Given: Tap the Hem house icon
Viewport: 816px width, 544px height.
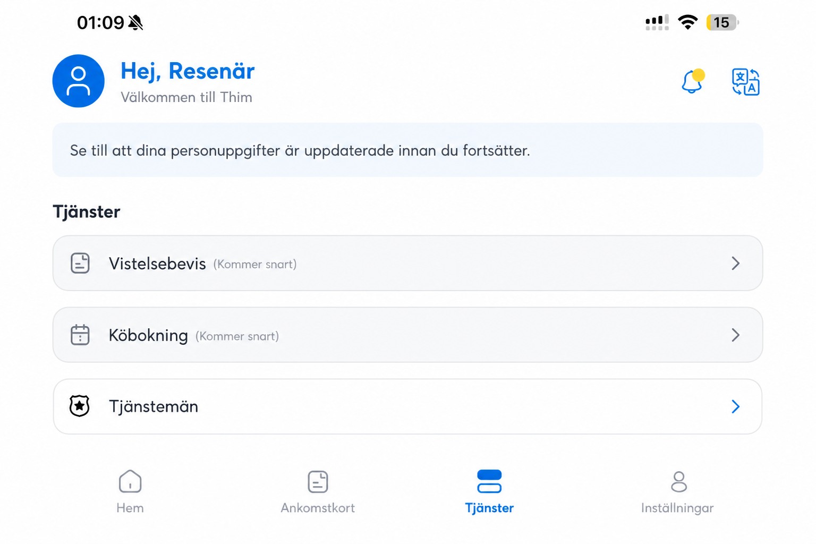Looking at the screenshot, I should click(130, 481).
